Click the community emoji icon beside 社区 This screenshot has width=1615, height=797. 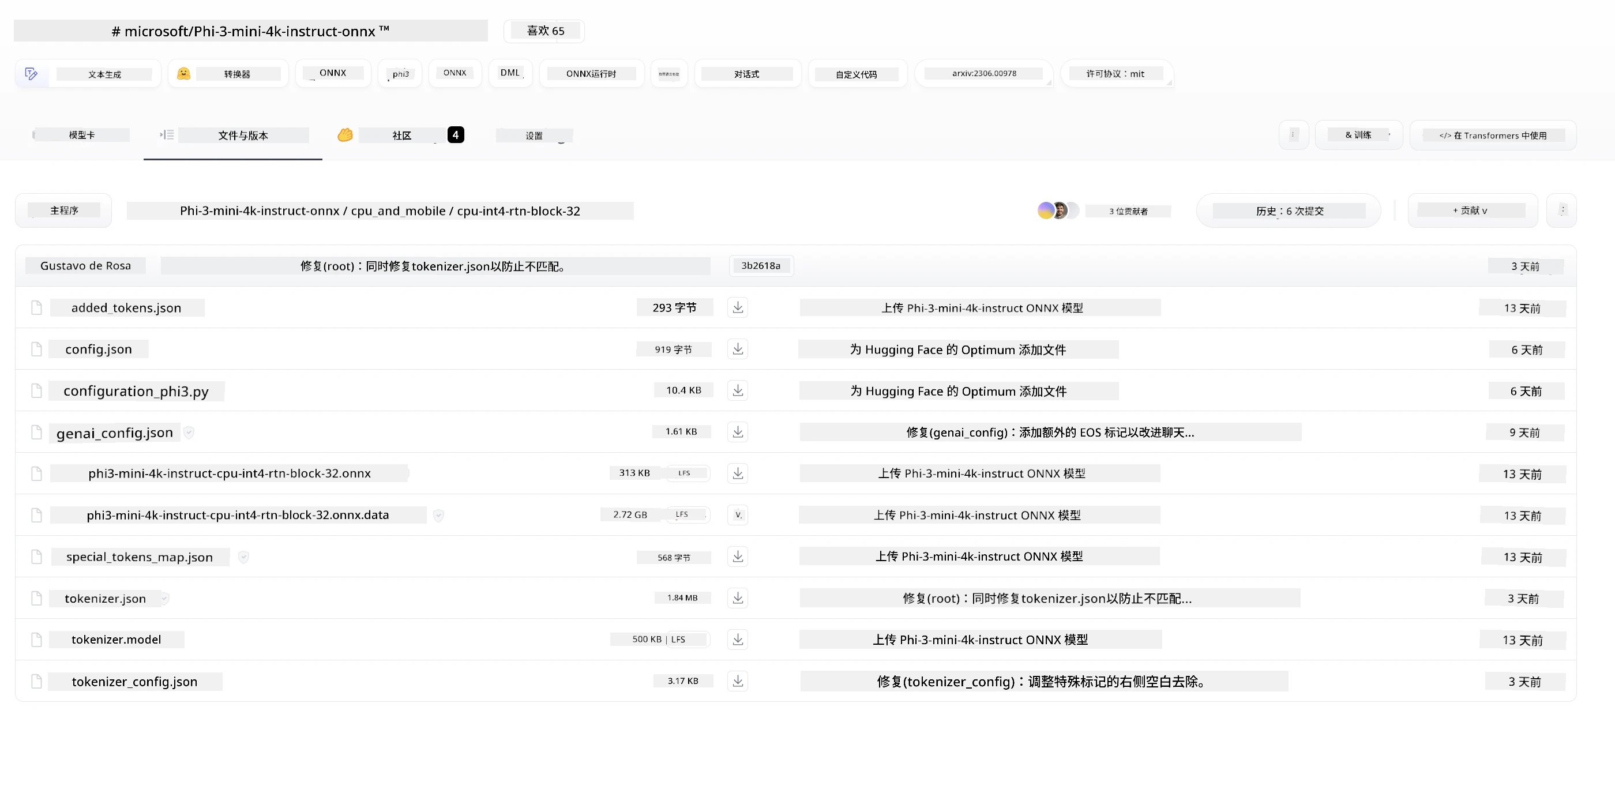345,135
